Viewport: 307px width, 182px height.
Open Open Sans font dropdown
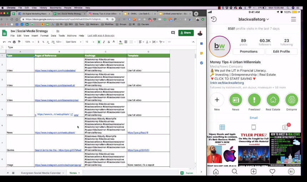74,42
